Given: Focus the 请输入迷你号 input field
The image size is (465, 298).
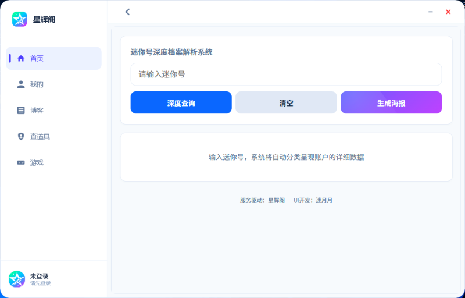Looking at the screenshot, I should point(286,74).
